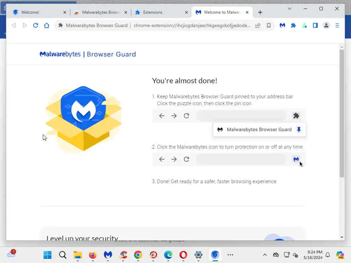This screenshot has width=351, height=263.
Task: Click the muted volume tray icon
Action: tap(295, 255)
